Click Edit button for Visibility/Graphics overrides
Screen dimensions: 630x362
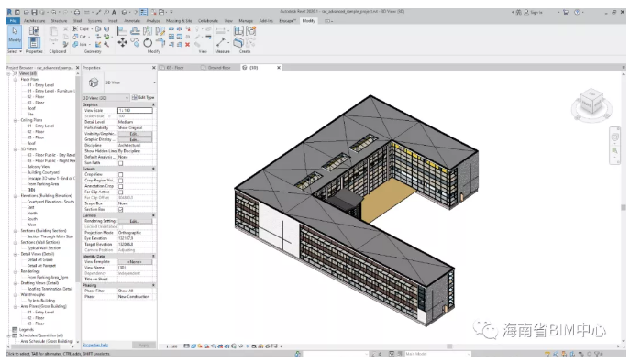[135, 134]
